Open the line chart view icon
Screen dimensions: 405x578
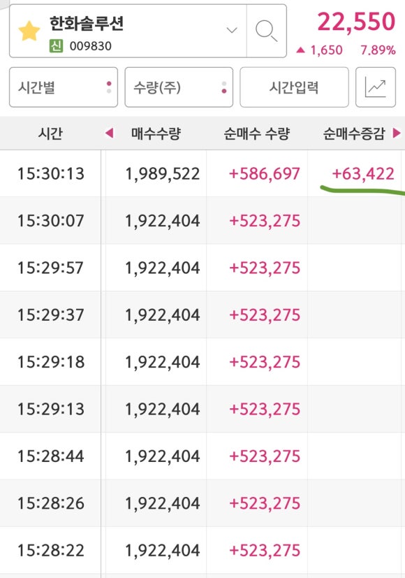(x=376, y=87)
